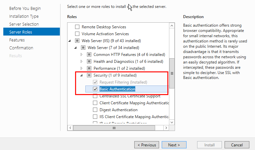
Task: Expand Health and Diagnostics node
Action: pyautogui.click(x=82, y=62)
